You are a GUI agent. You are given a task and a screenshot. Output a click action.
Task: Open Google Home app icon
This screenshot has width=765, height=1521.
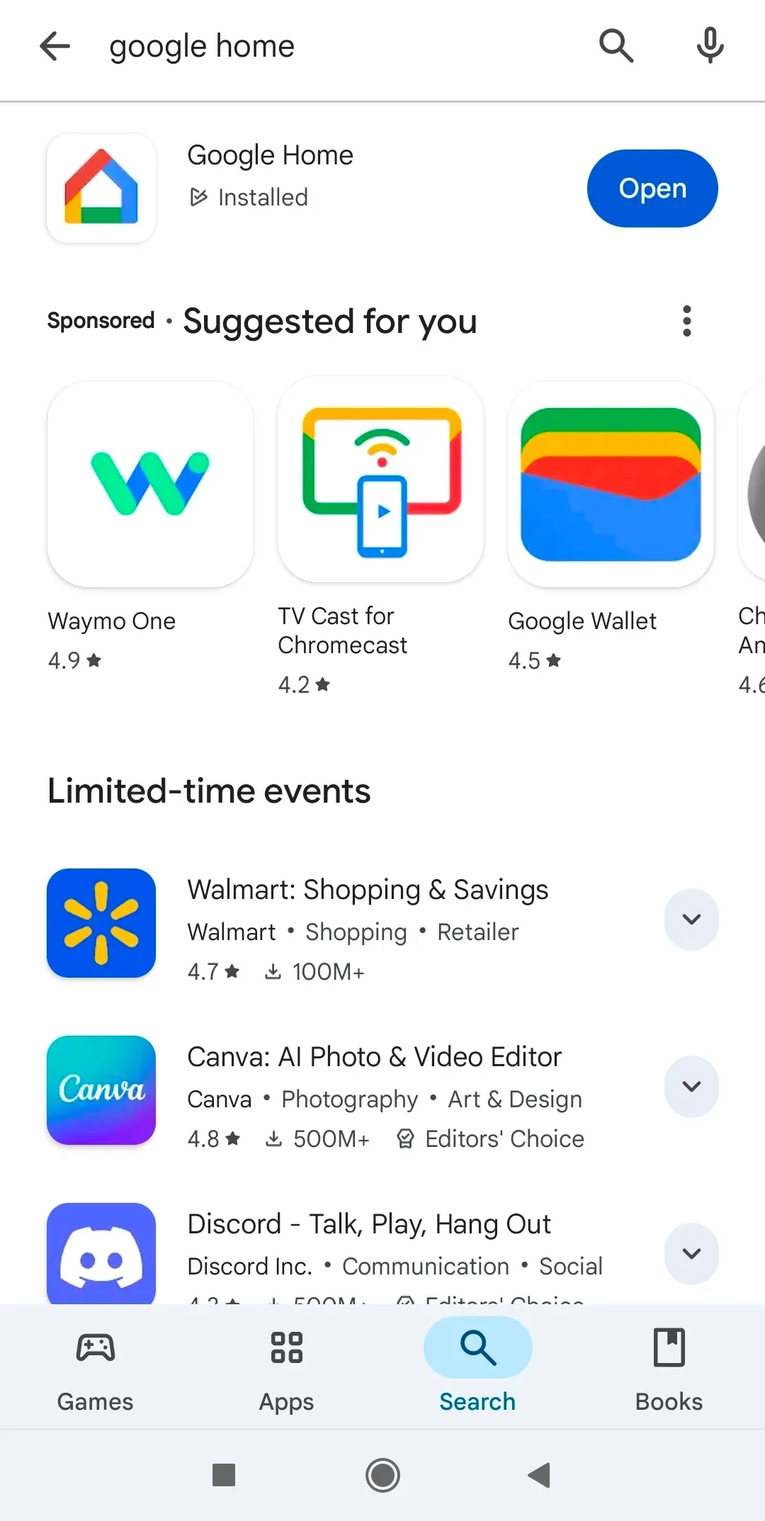coord(101,188)
